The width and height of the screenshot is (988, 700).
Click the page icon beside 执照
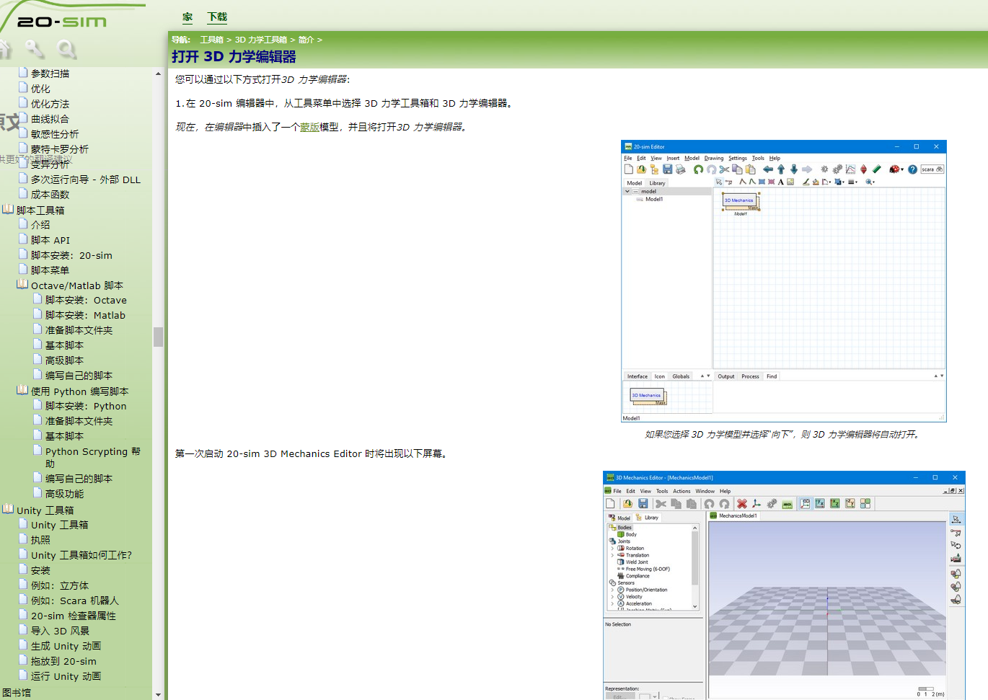tap(23, 539)
